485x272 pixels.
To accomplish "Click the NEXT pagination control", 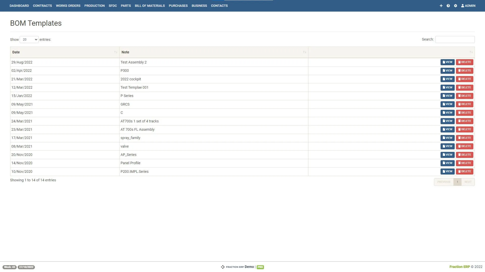I will [x=468, y=182].
